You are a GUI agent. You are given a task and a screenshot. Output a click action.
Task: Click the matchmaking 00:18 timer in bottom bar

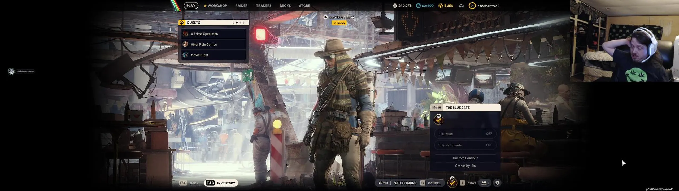383,183
